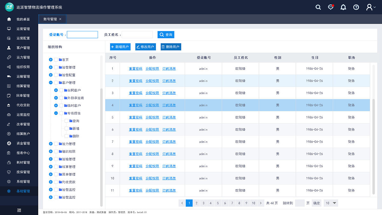Open the user profile icon top right
This screenshot has width=382, height=215.
point(368,7)
